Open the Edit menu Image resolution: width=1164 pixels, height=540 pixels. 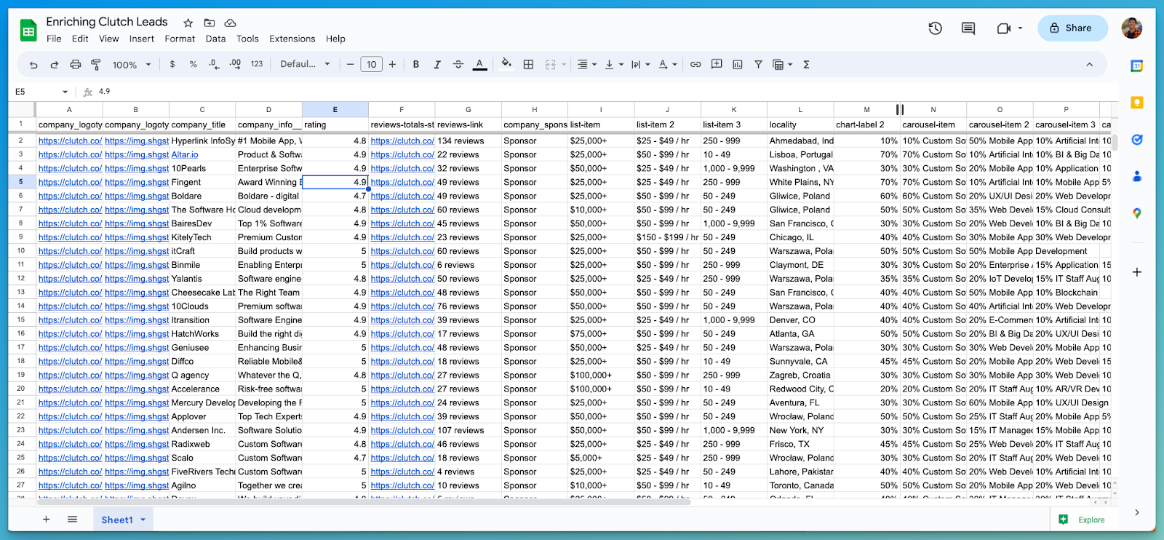pyautogui.click(x=80, y=39)
